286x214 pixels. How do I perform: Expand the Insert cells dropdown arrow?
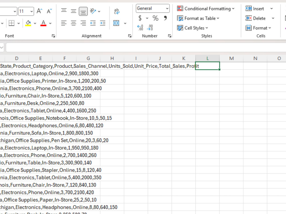(272, 9)
